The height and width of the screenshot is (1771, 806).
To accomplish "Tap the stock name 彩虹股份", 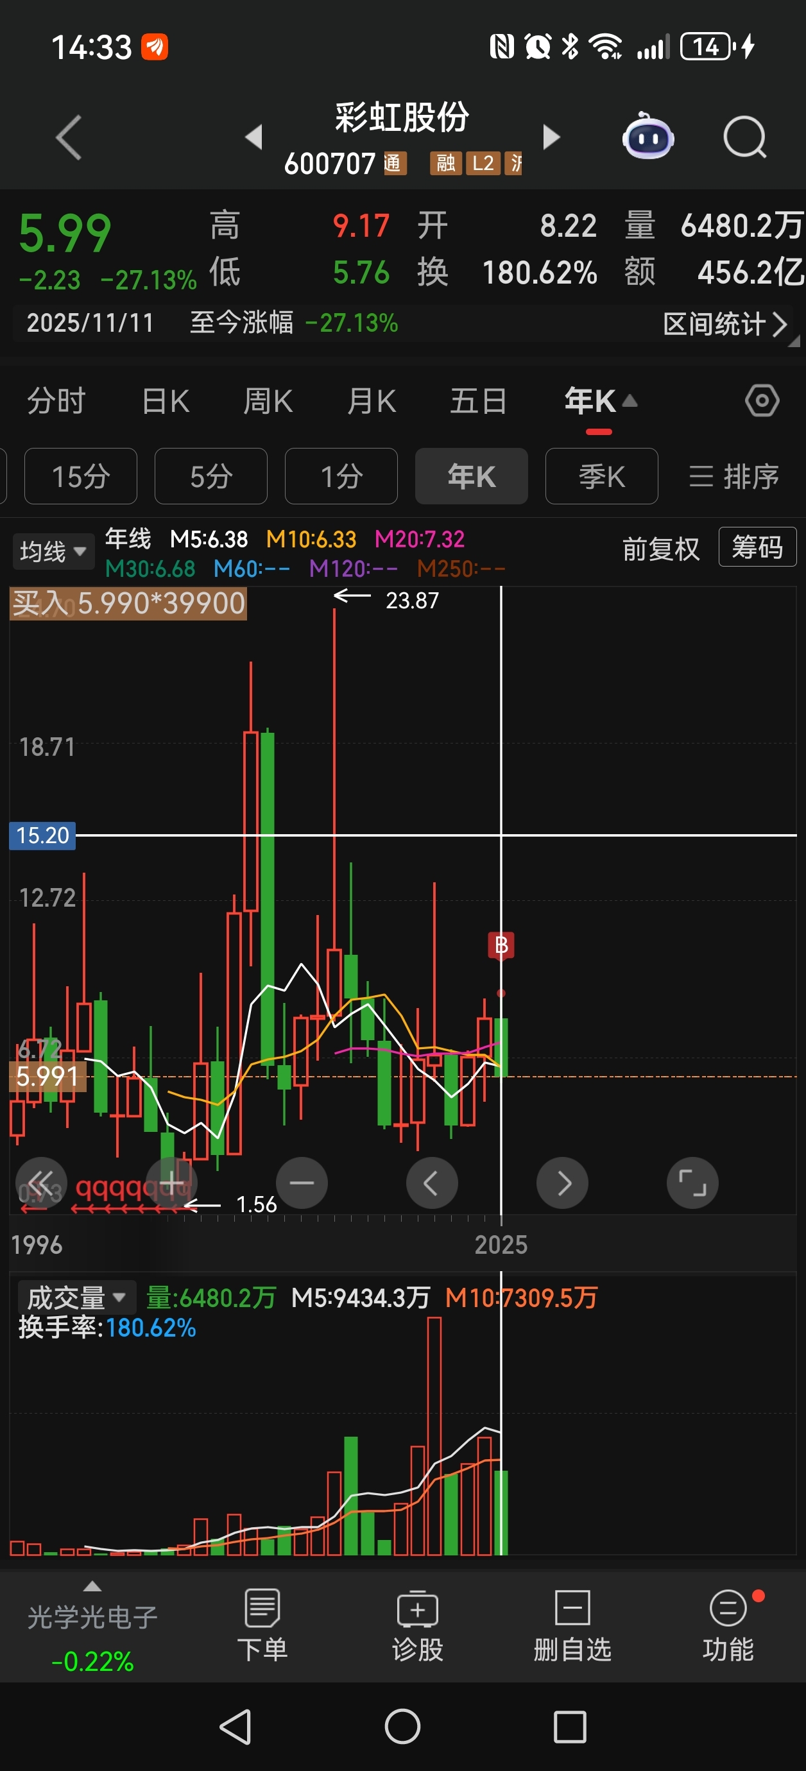I will pos(402,117).
